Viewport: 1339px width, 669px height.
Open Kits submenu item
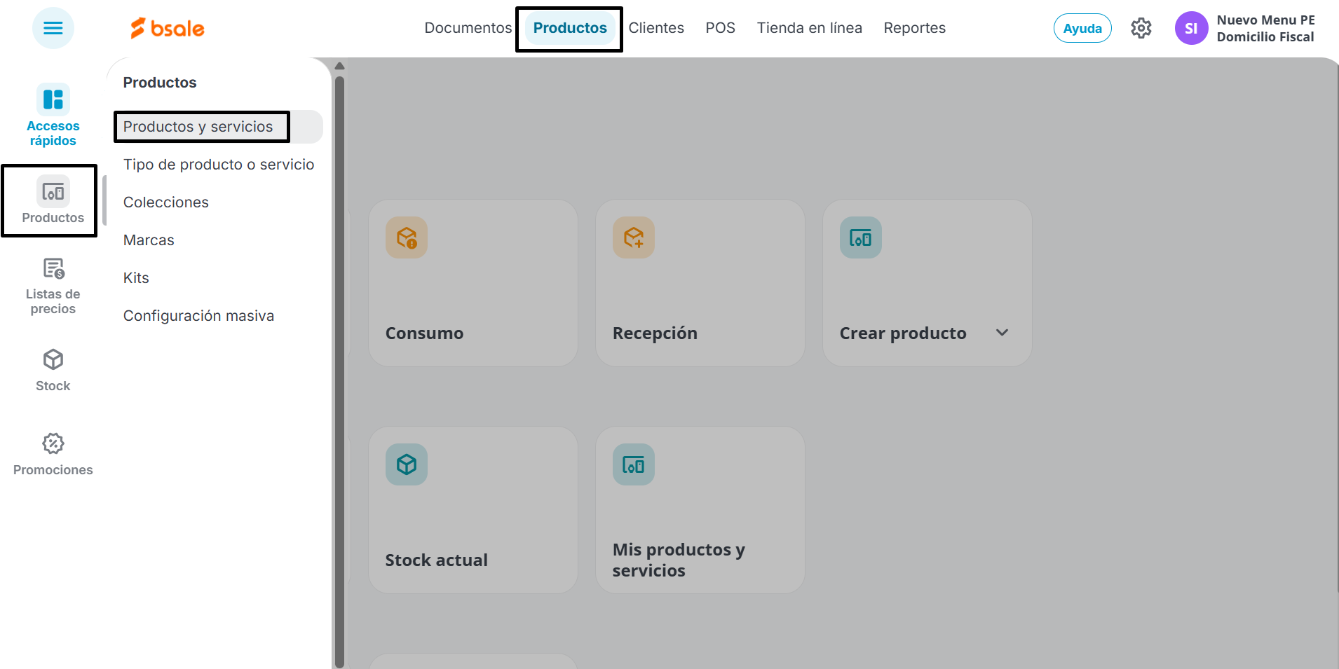tap(136, 278)
